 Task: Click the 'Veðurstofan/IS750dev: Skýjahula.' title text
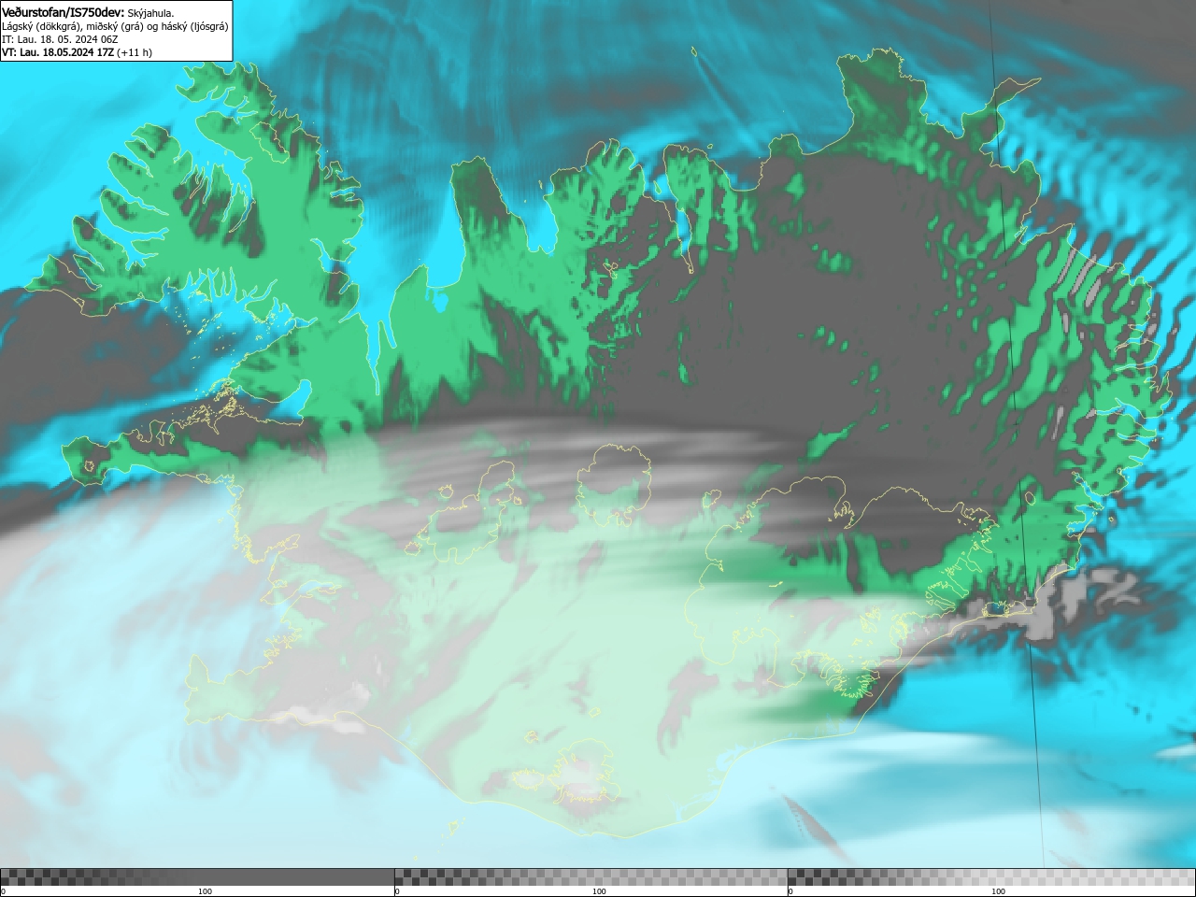tap(88, 12)
